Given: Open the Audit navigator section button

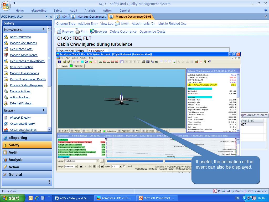Looking at the screenshot, I should point(27,152).
